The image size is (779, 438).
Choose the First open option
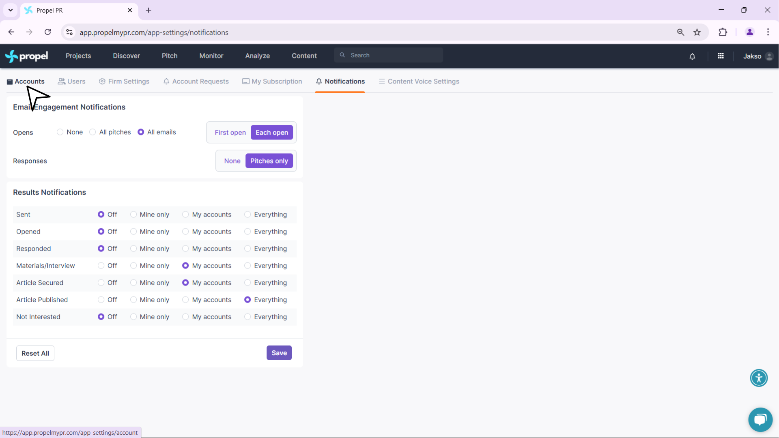pos(230,133)
